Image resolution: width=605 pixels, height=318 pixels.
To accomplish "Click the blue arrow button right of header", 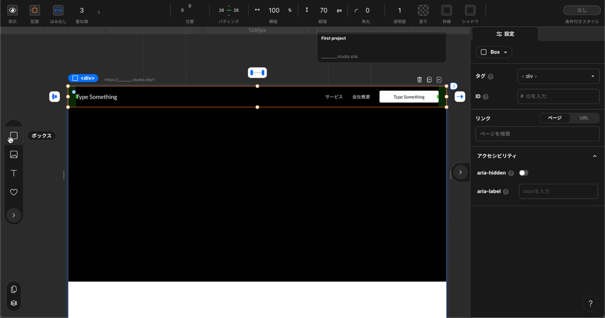I will click(460, 96).
